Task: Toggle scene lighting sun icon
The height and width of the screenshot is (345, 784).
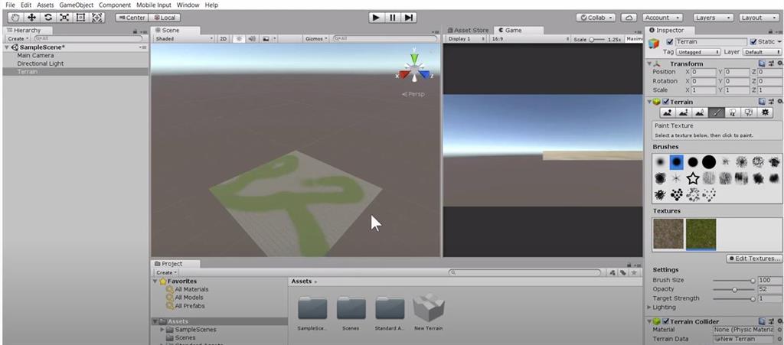Action: pos(239,38)
